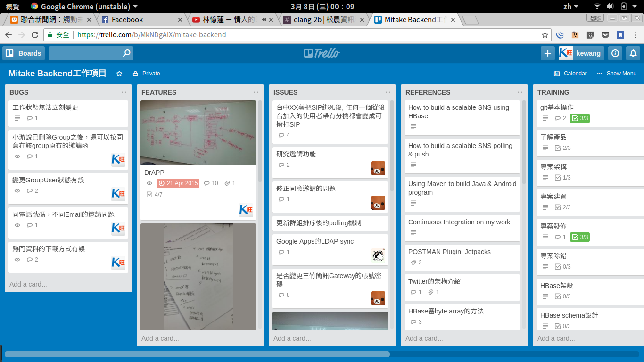Screen dimensions: 644x362
Task: Click the git基本操作 3/3 checklist badge
Action: pyautogui.click(x=580, y=118)
